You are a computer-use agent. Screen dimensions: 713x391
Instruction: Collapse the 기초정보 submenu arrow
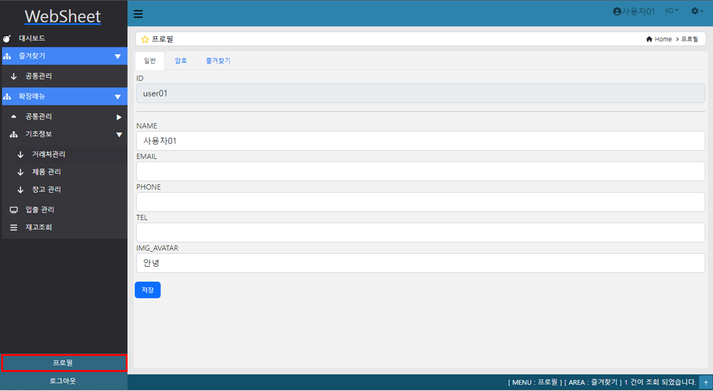coord(119,135)
